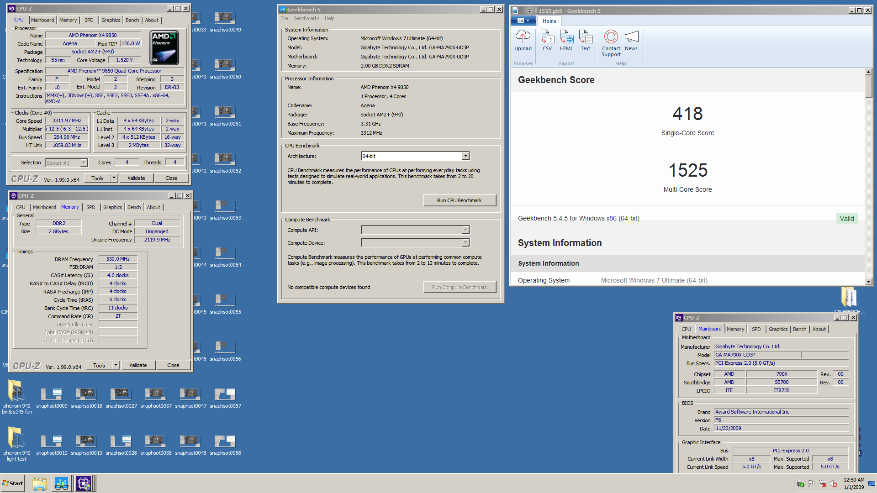Export results as Text
877x493 pixels.
(x=586, y=41)
